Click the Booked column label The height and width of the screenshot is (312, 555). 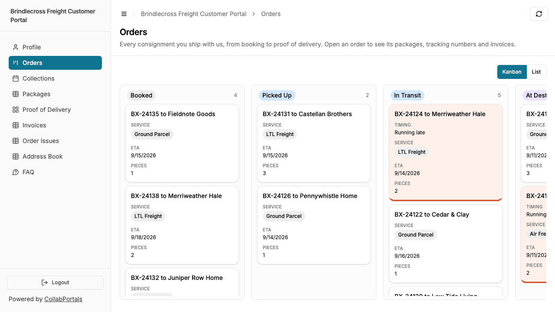pyautogui.click(x=141, y=95)
